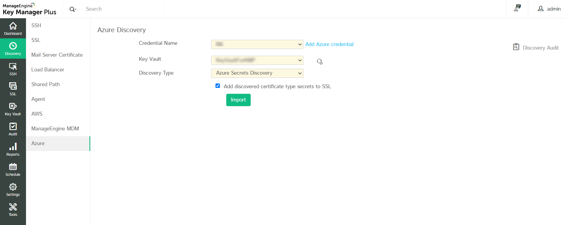
Task: Open the Tools module
Action: [13, 210]
